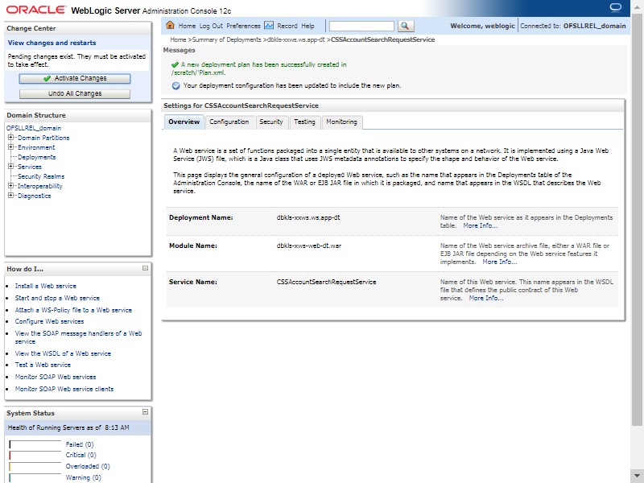Open Preferences from the toolbar

tap(243, 26)
